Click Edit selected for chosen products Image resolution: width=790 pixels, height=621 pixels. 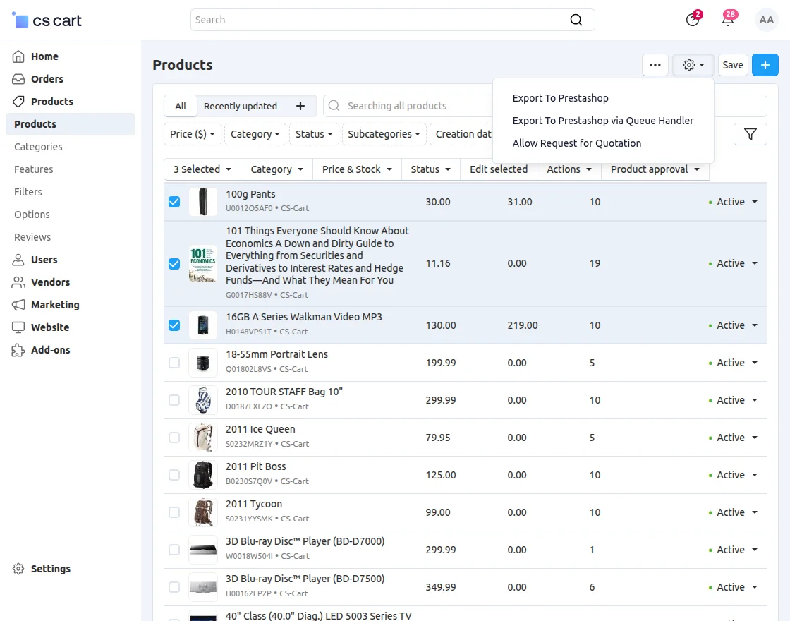[498, 169]
